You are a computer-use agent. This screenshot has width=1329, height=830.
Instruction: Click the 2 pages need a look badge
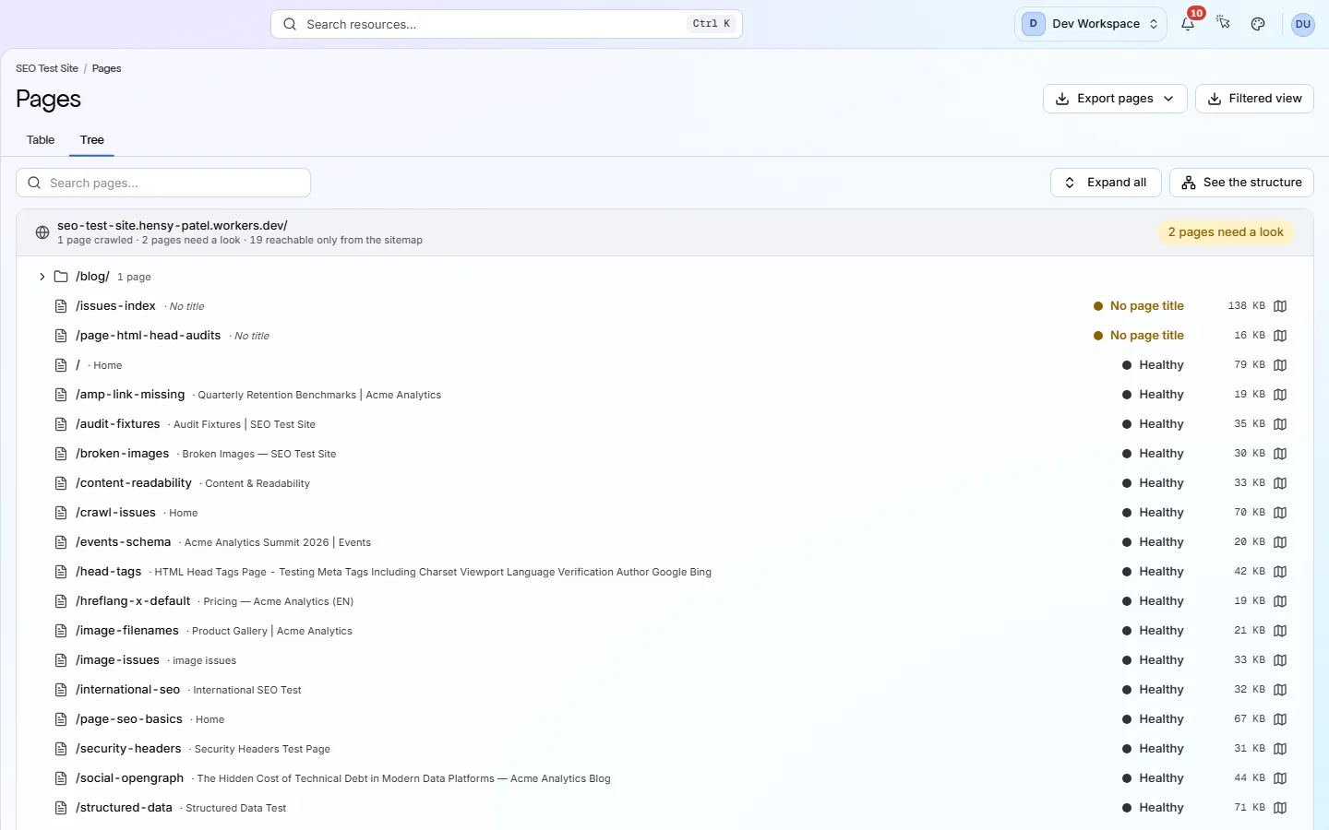coord(1226,232)
